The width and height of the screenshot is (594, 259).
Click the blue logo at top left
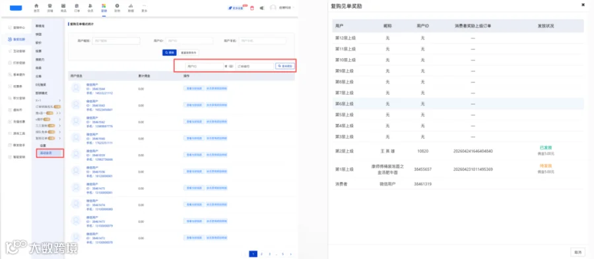pyautogui.click(x=16, y=8)
